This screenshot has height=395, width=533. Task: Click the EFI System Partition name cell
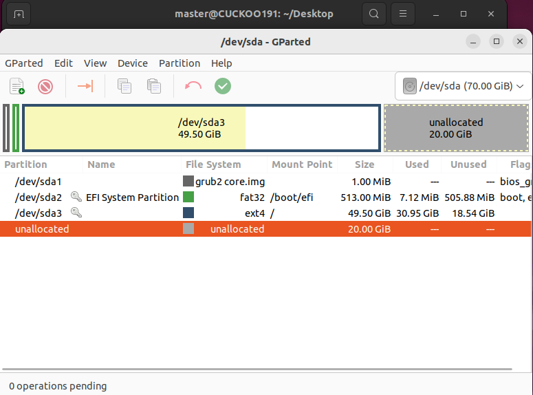tap(132, 197)
